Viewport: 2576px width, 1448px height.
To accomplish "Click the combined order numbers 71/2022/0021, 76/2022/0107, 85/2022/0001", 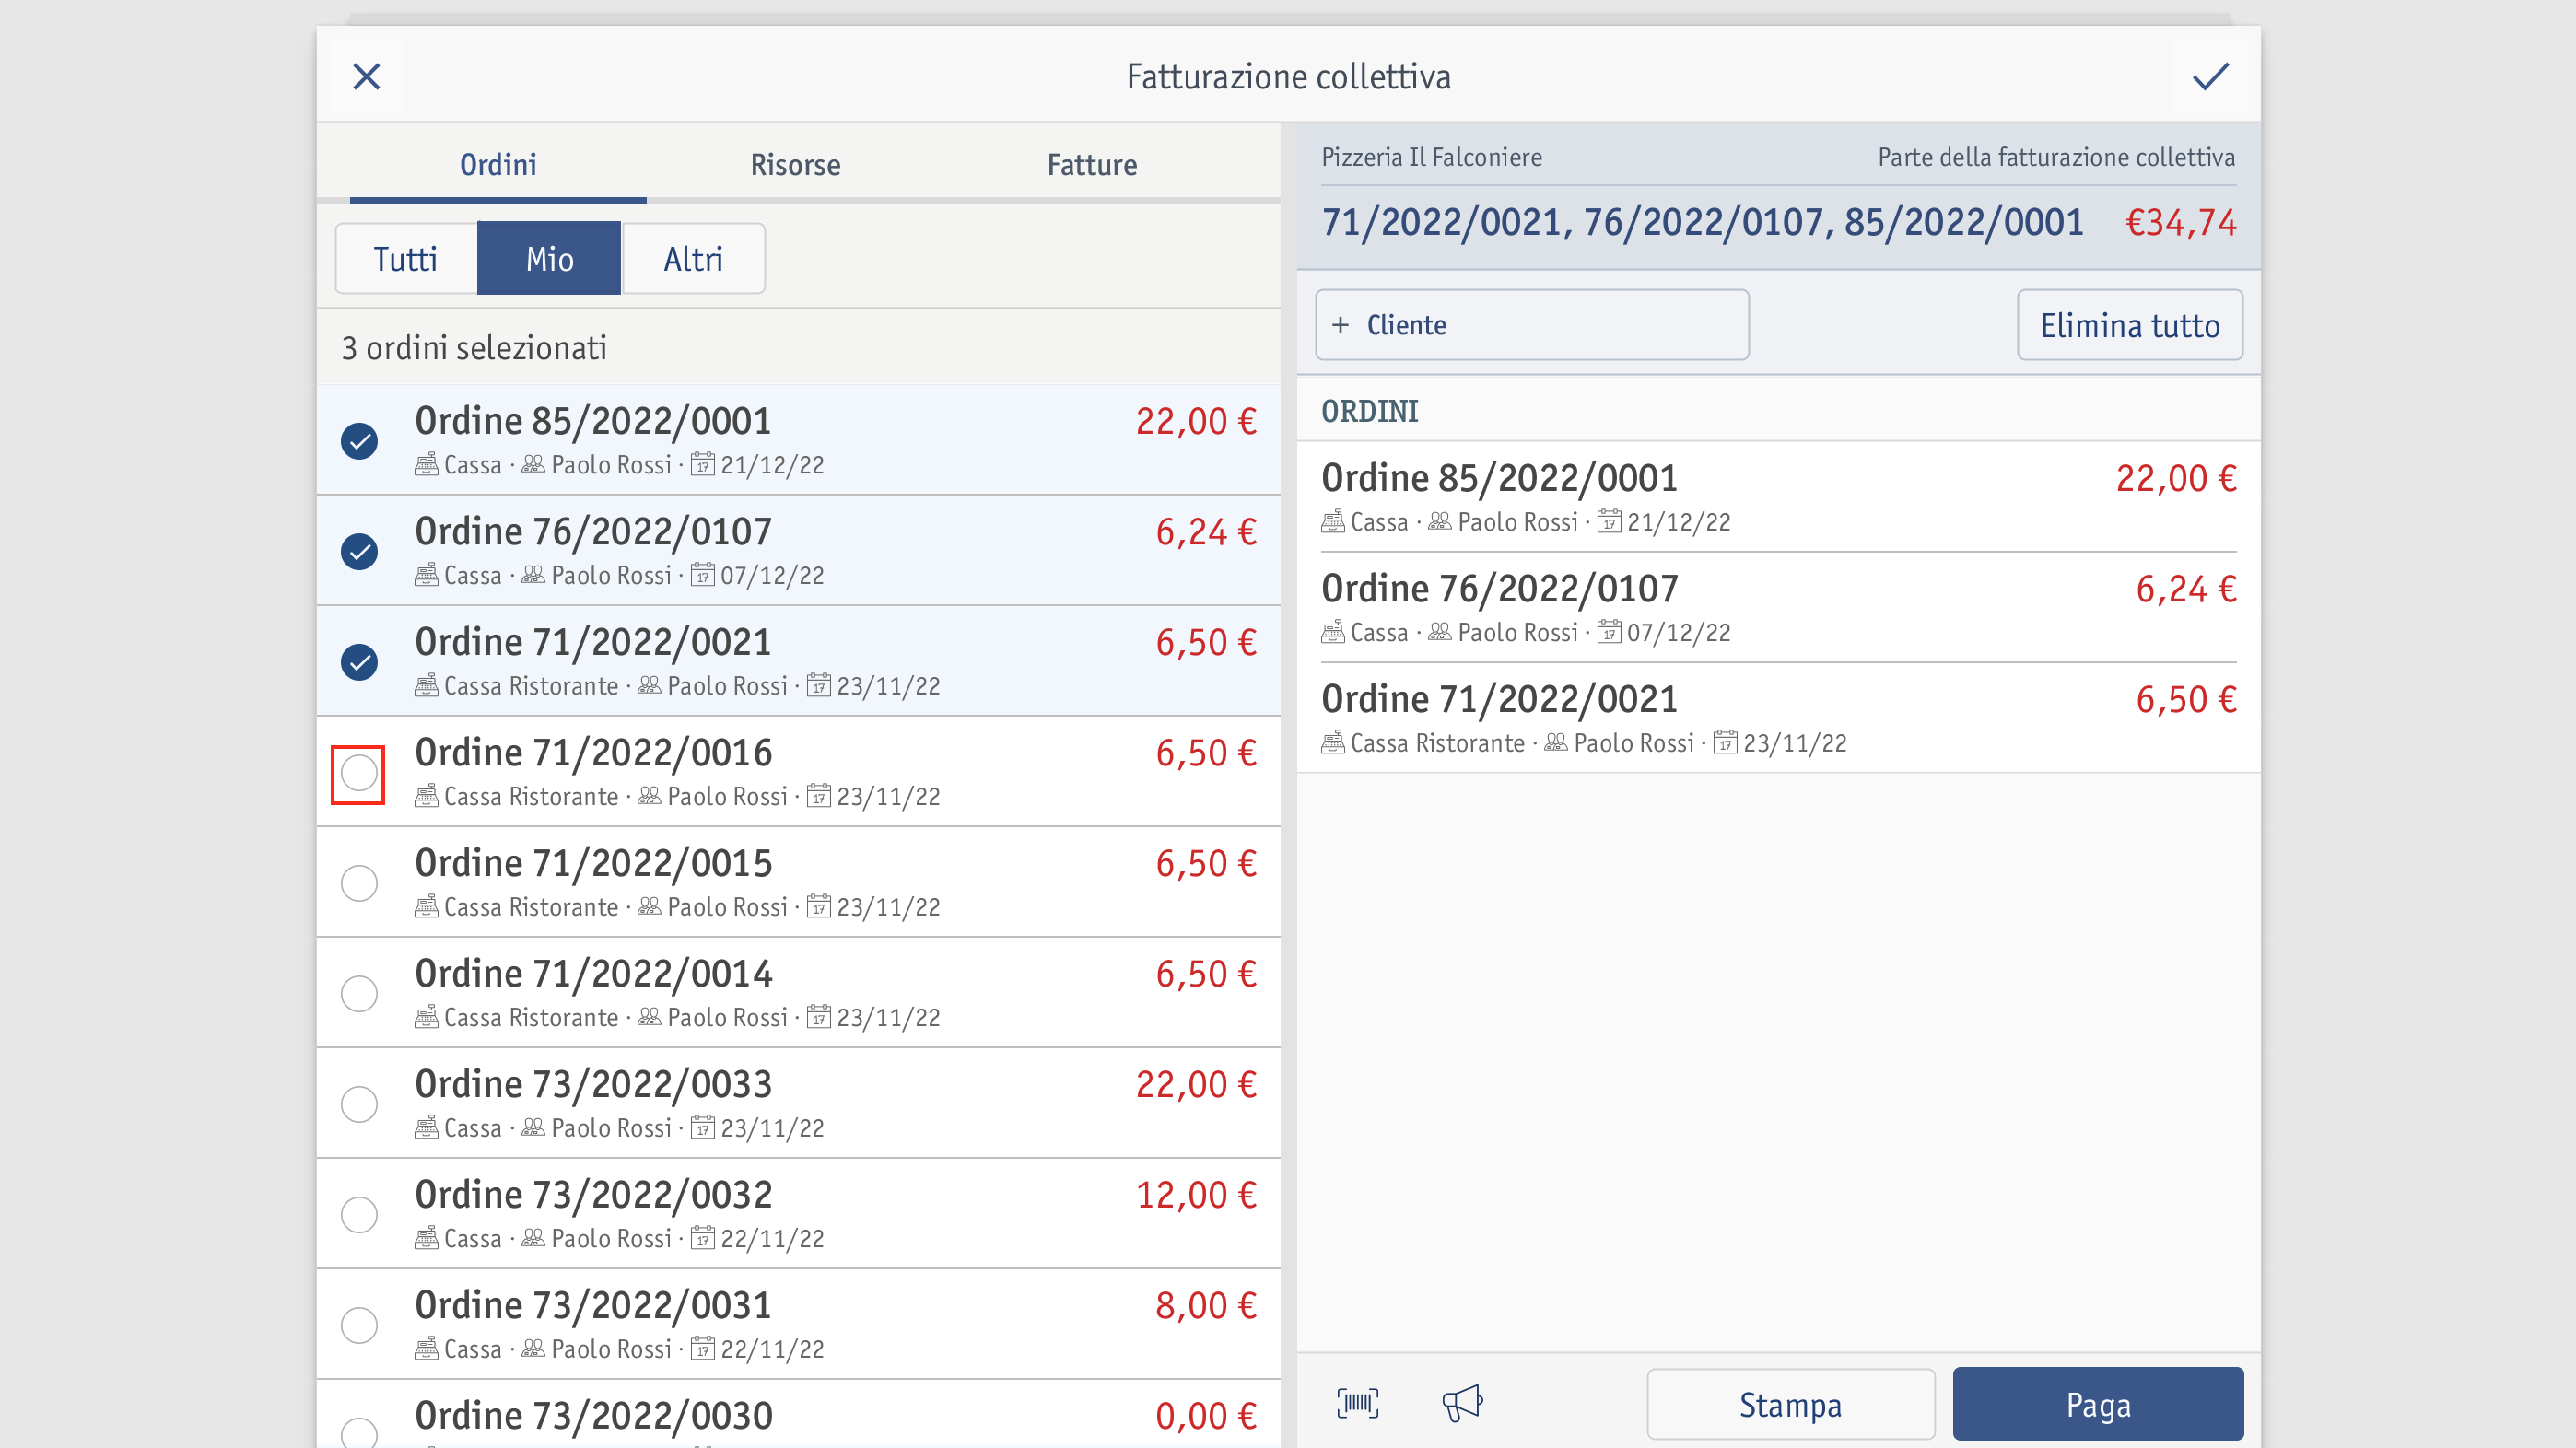I will point(1703,222).
